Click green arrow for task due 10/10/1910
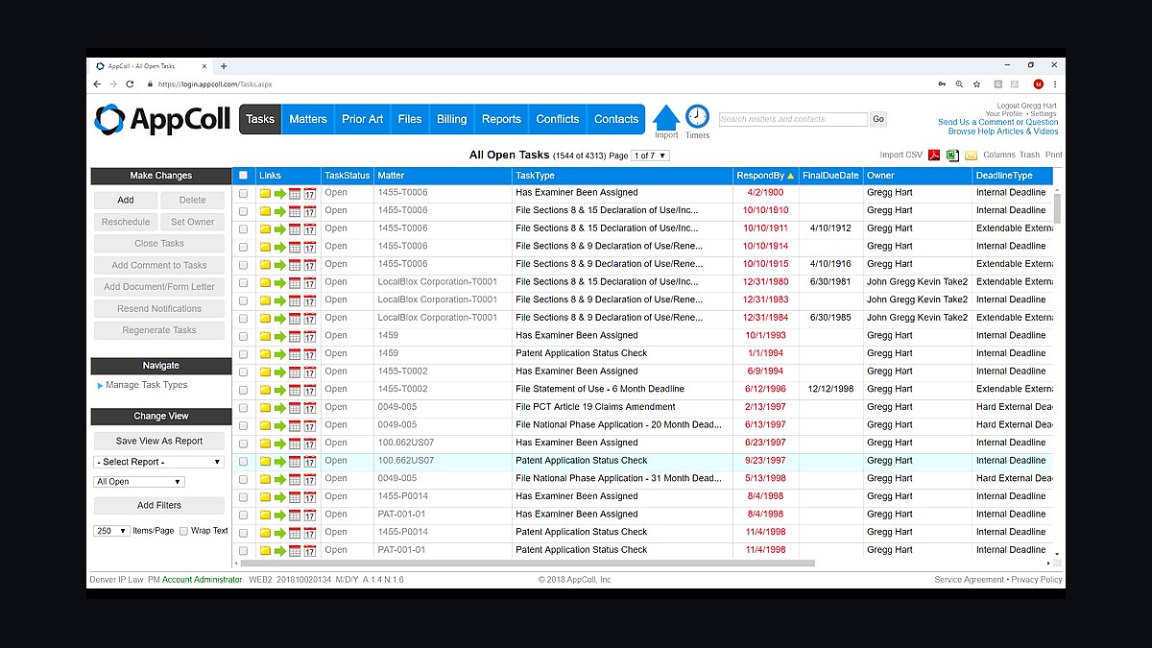Viewport: 1152px width, 648px height. pos(280,211)
